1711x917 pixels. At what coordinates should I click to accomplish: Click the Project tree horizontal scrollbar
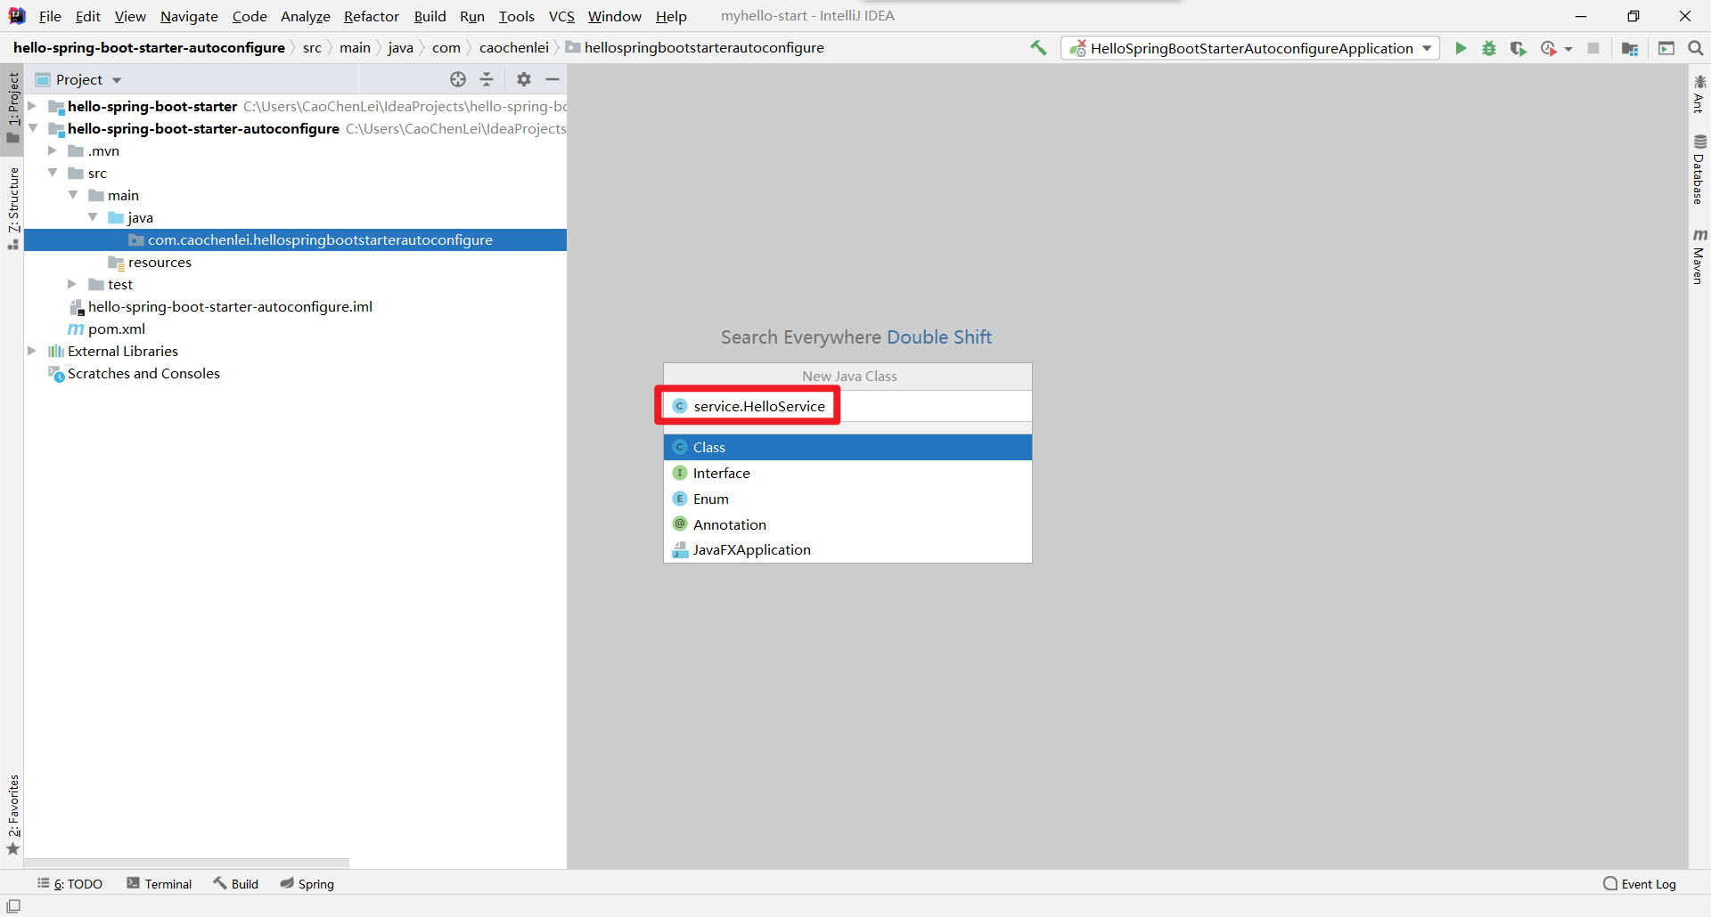tap(186, 863)
